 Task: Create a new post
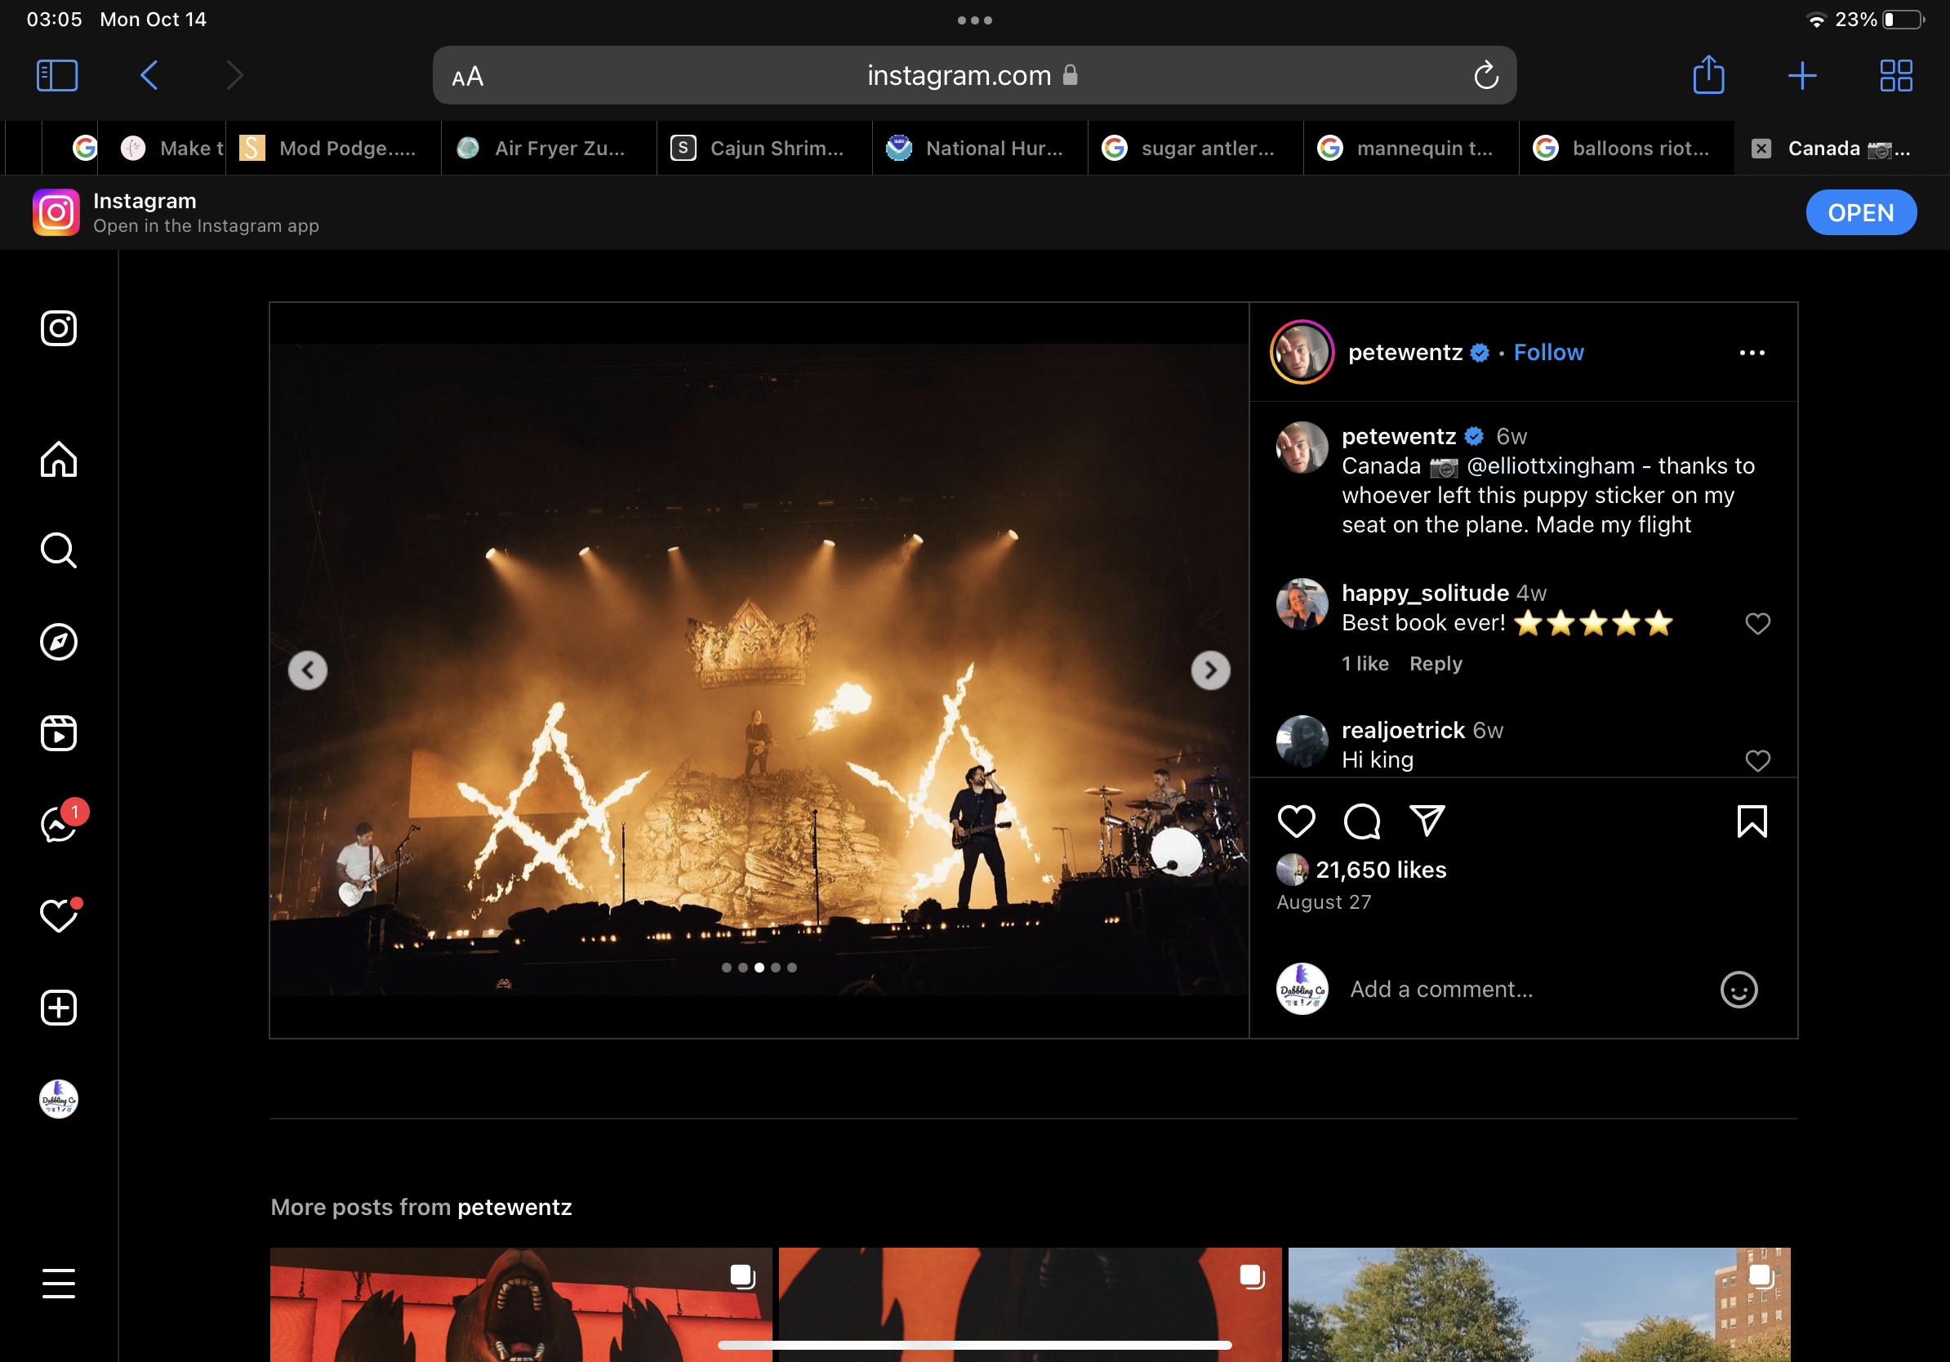tap(59, 1008)
